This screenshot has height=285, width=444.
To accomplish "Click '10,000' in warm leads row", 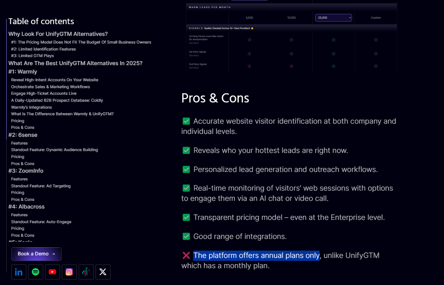I will (291, 18).
